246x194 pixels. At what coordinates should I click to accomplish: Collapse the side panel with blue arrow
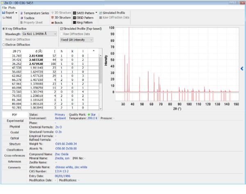[242, 69]
